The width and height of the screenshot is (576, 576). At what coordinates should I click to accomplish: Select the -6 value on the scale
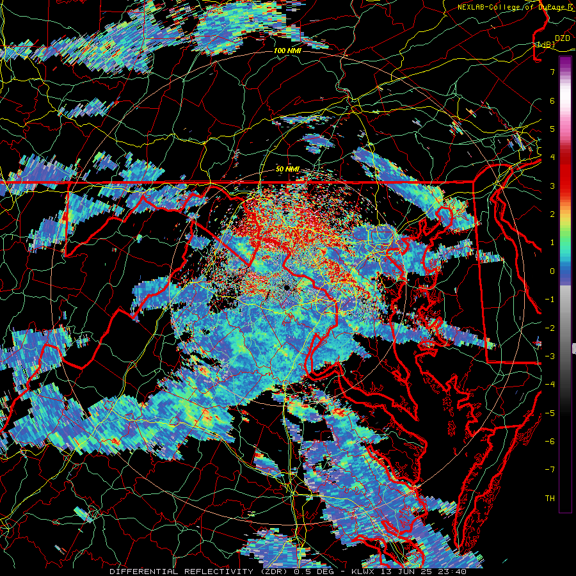point(550,442)
